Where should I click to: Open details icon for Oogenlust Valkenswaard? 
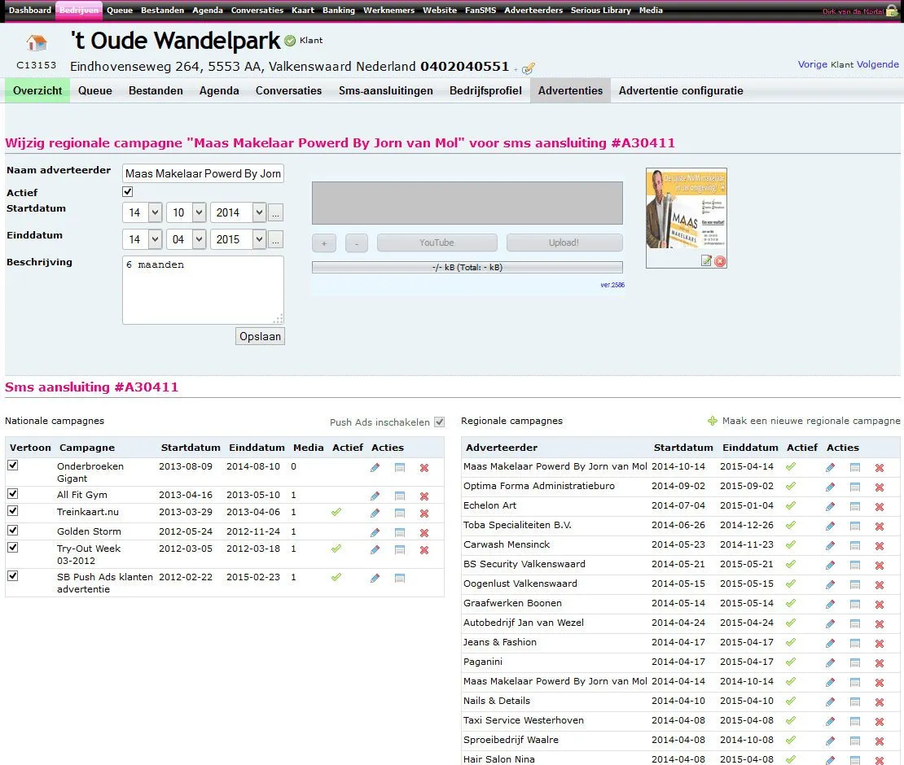[x=855, y=585]
